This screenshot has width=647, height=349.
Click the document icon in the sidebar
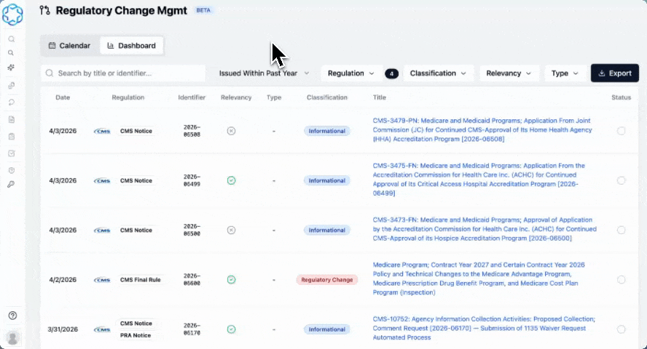(x=12, y=119)
